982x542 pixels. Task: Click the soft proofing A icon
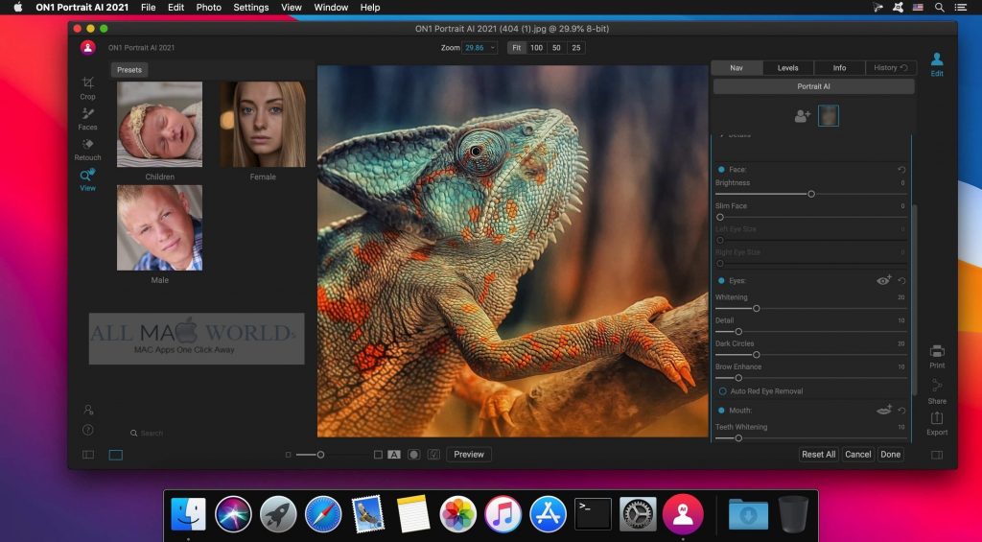[x=394, y=455]
